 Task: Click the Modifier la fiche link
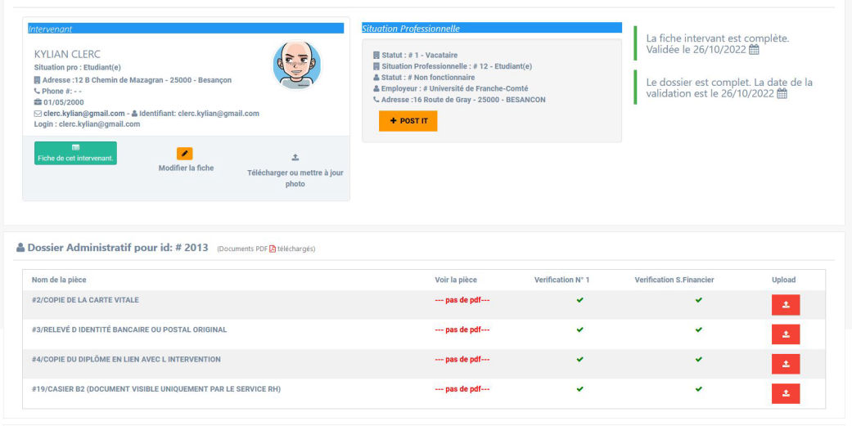[186, 168]
